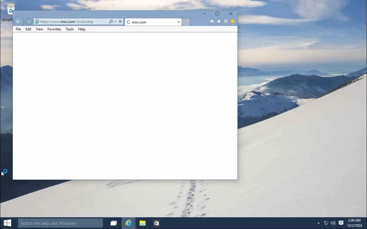Open the Favorites menu
This screenshot has height=229, width=367.
pos(54,29)
